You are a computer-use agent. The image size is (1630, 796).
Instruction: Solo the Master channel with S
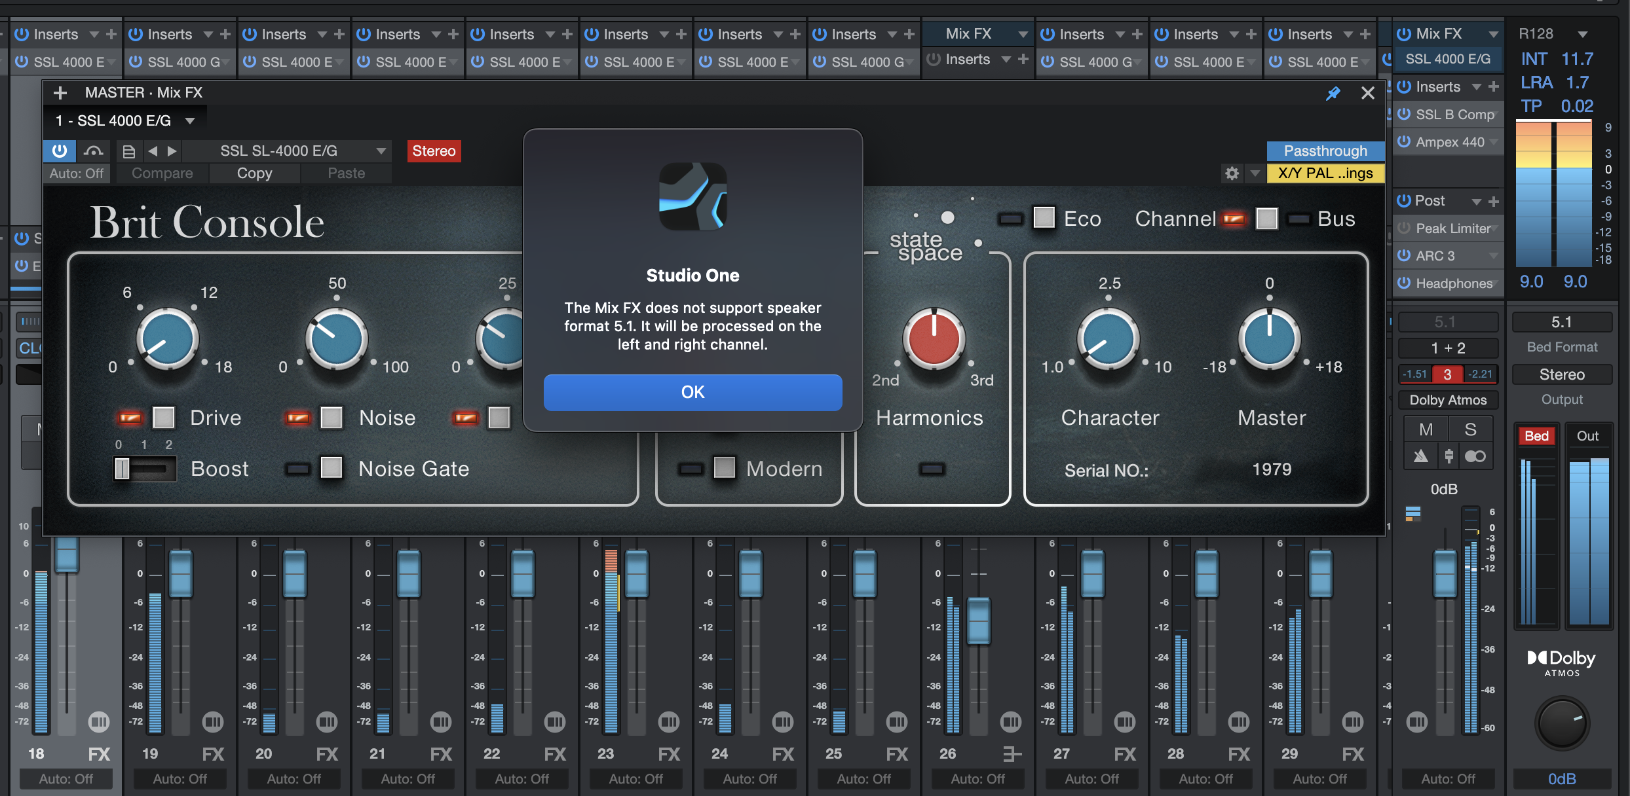pos(1470,429)
